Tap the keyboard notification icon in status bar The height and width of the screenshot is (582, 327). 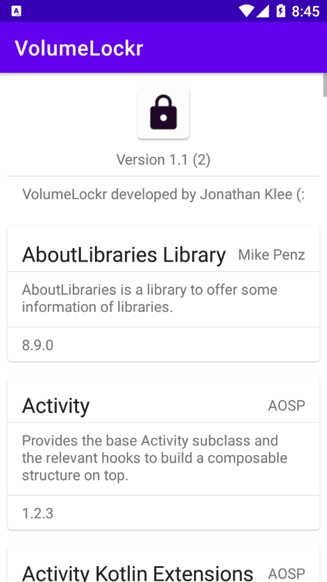(x=17, y=11)
